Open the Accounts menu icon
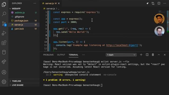Image resolution: width=169 pixels, height=95 pixels. pyautogui.click(x=4, y=72)
